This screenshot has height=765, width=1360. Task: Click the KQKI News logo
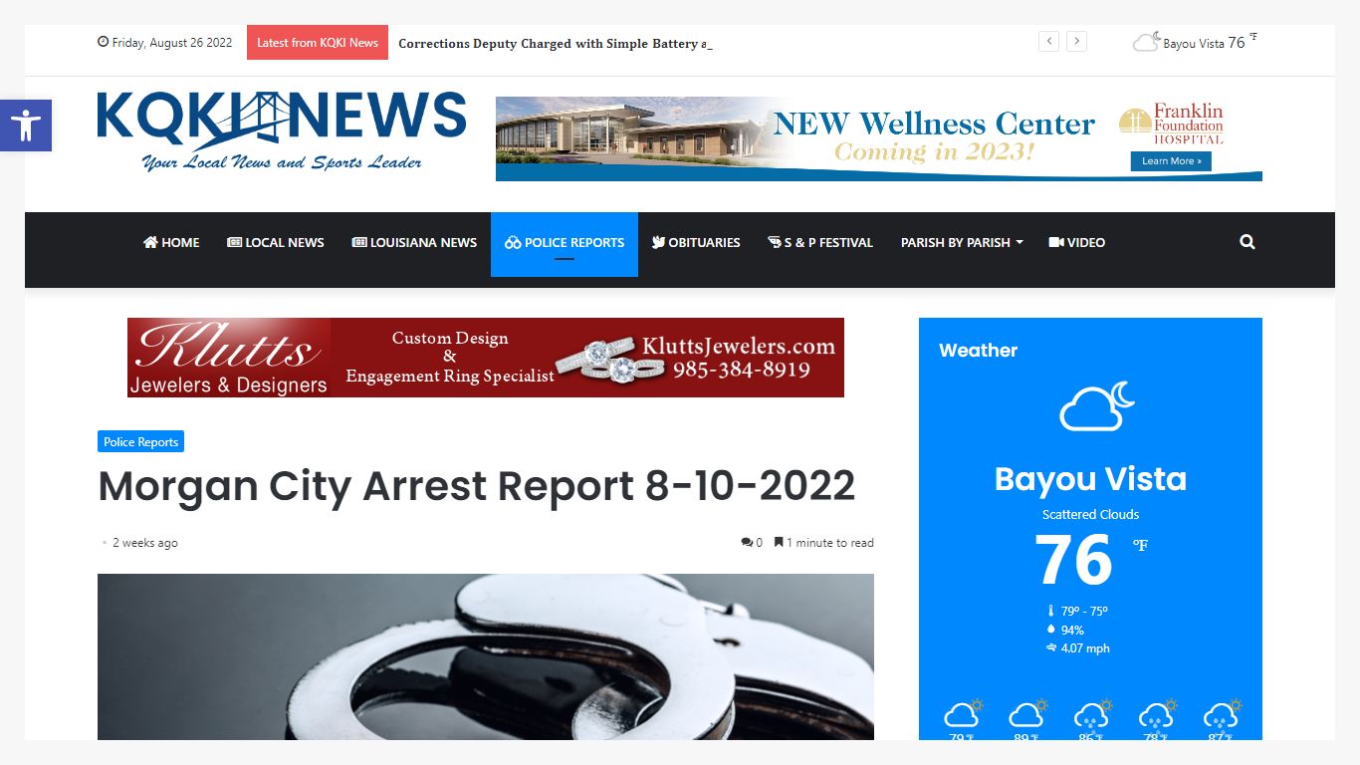point(282,130)
